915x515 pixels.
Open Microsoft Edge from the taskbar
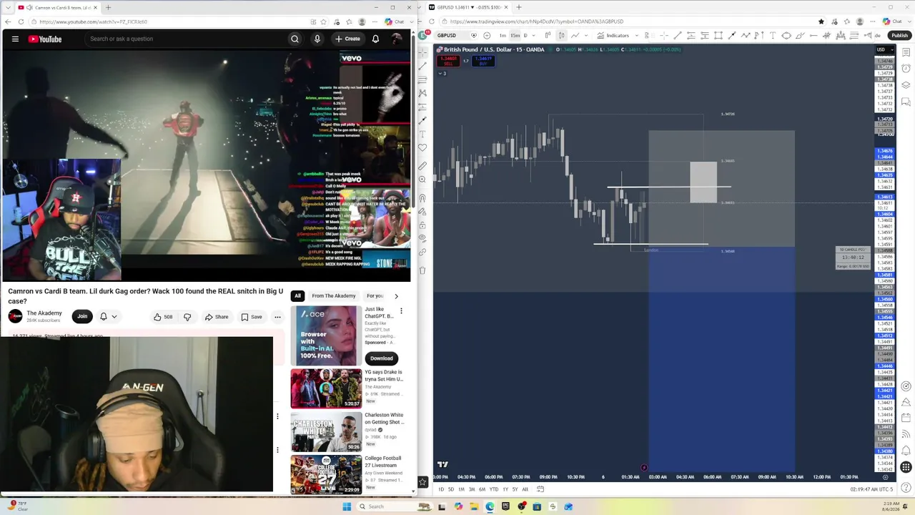tap(489, 506)
